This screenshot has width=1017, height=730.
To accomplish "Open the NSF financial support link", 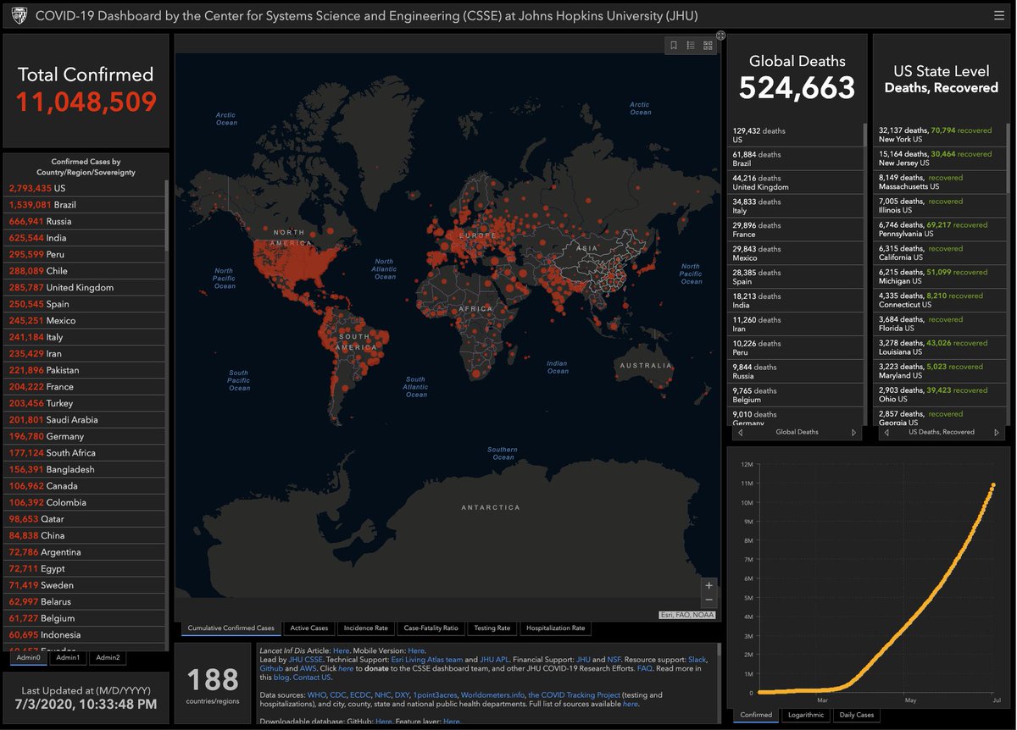I will [x=614, y=659].
